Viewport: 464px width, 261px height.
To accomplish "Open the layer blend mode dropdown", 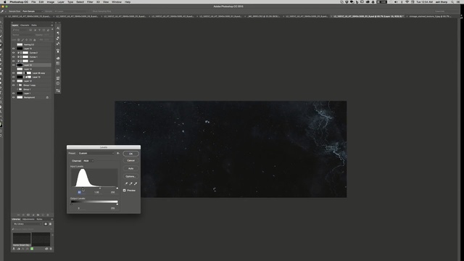I will tap(23, 35).
